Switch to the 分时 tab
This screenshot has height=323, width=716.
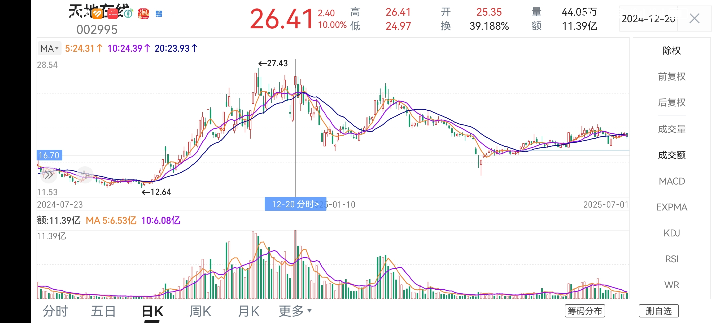click(55, 311)
